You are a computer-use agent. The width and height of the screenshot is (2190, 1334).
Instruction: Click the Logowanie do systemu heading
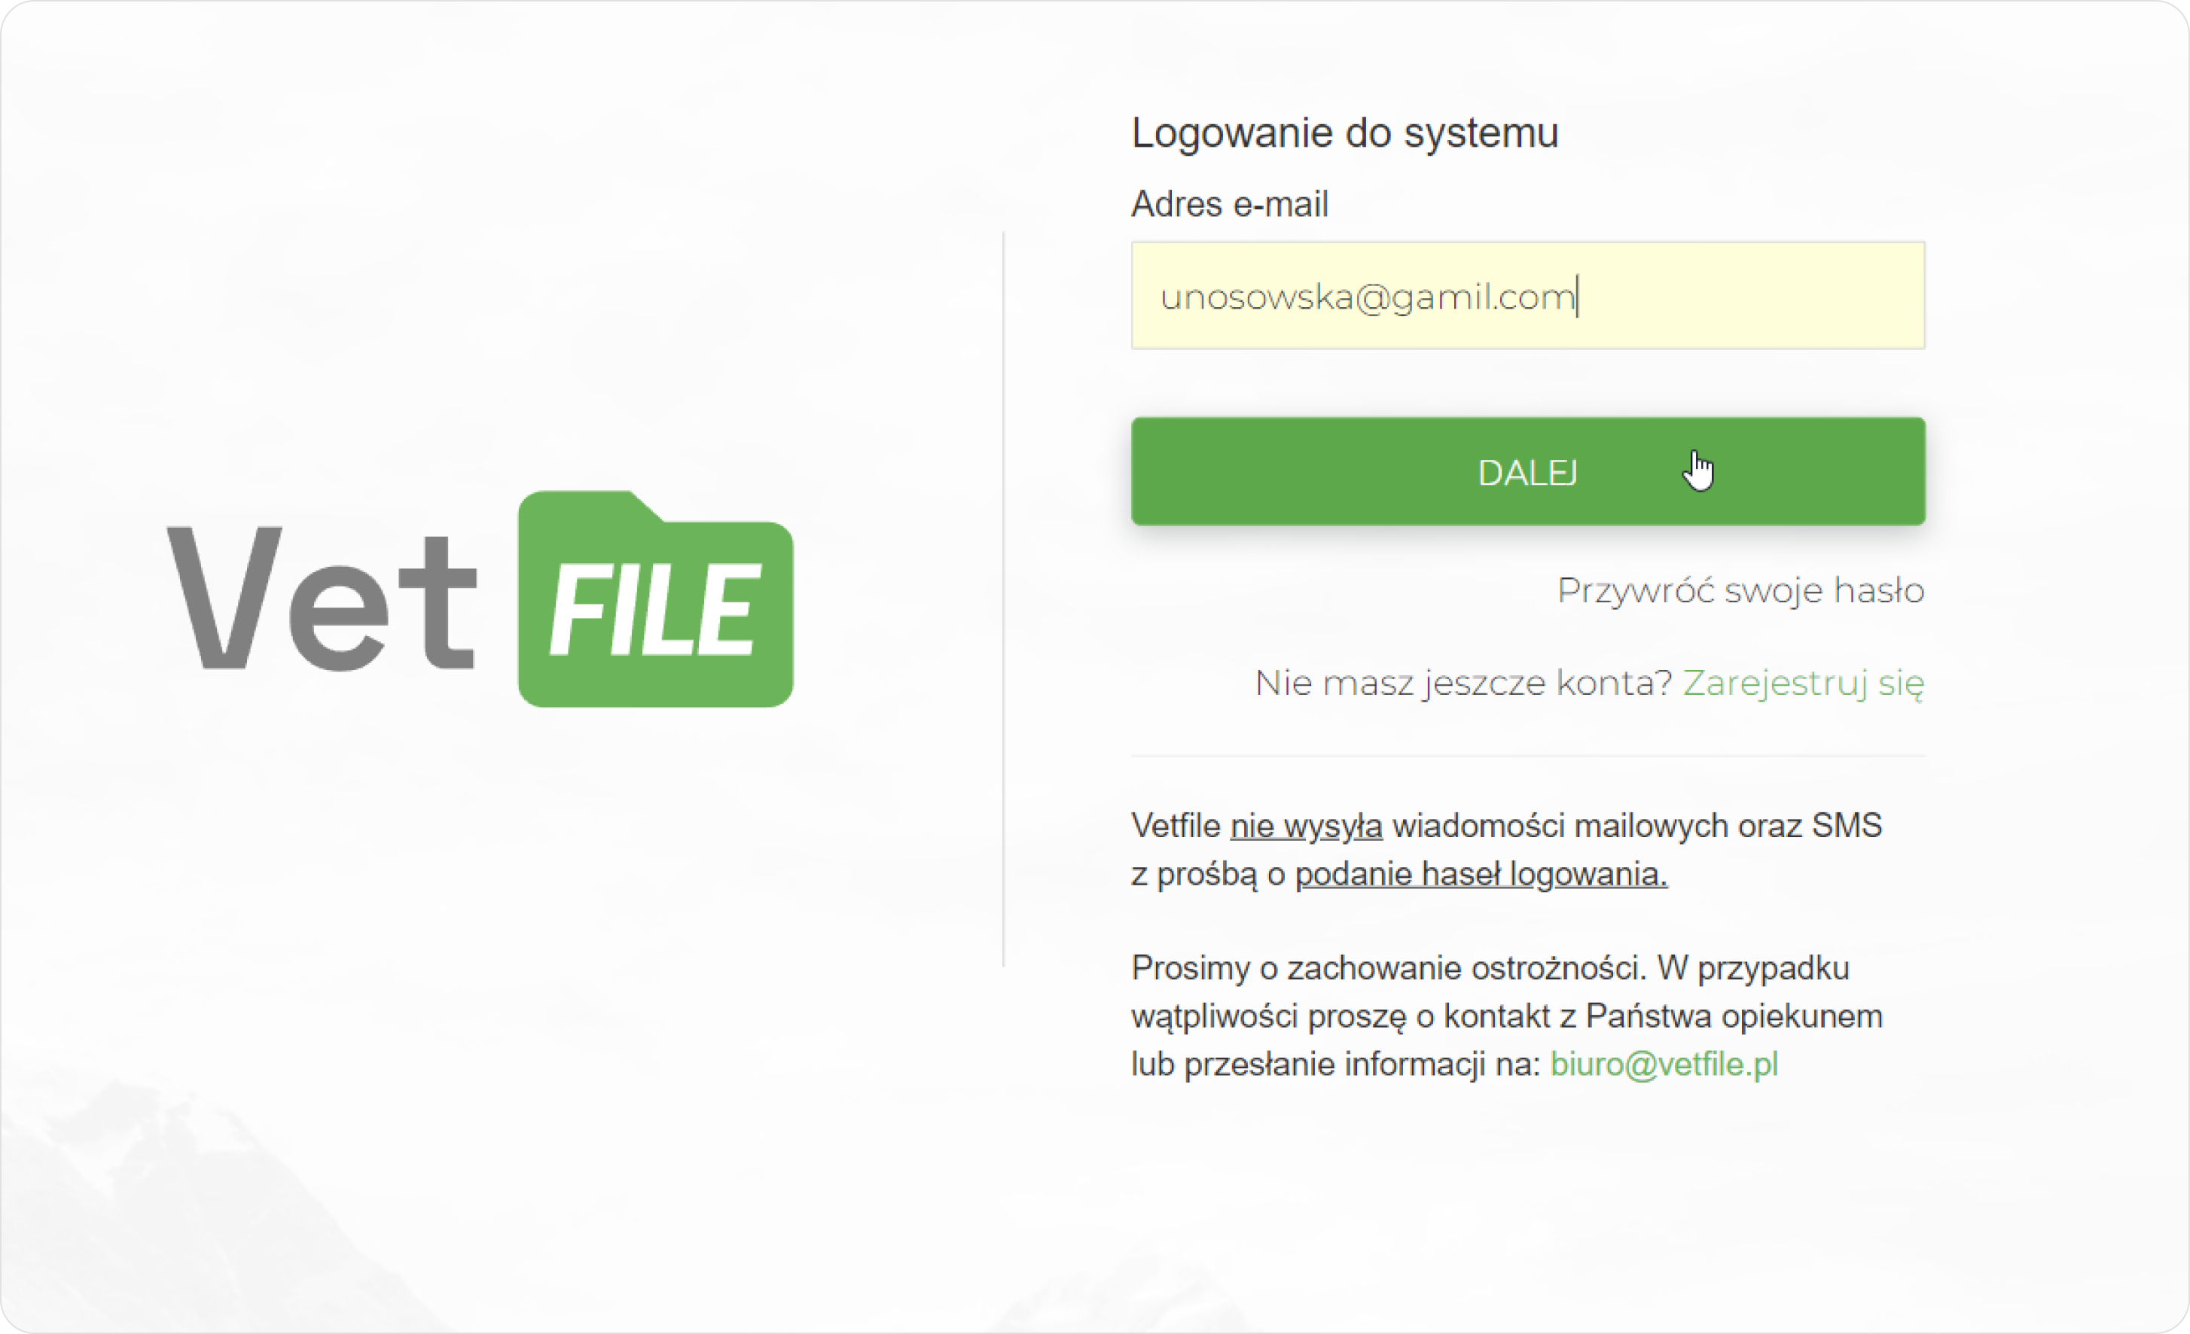[x=1345, y=132]
